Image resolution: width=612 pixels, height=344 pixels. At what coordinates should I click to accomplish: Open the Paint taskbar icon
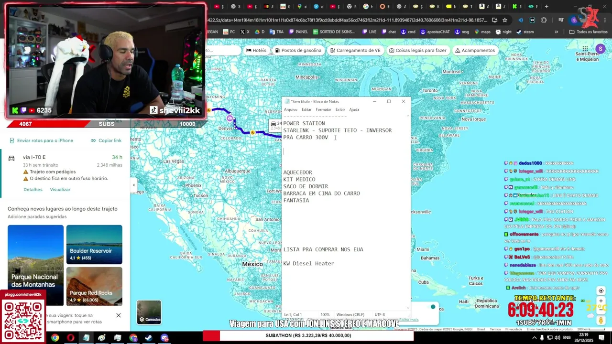pos(102,338)
